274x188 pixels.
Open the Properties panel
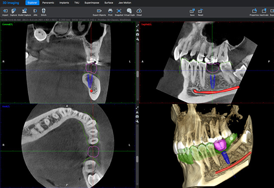254,11
